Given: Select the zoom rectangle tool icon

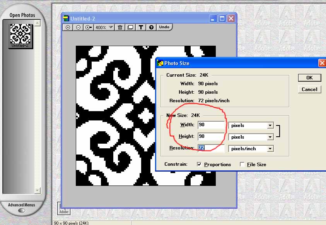Looking at the screenshot, I should (x=89, y=27).
